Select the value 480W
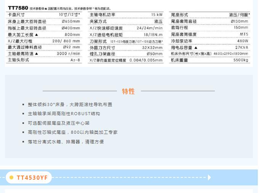The width and height of the screenshot is (259, 193). tap(243, 41)
